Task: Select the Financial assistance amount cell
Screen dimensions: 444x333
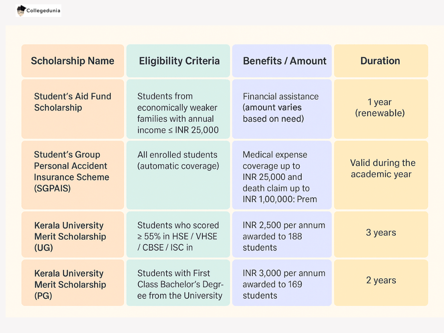Action: (x=281, y=108)
